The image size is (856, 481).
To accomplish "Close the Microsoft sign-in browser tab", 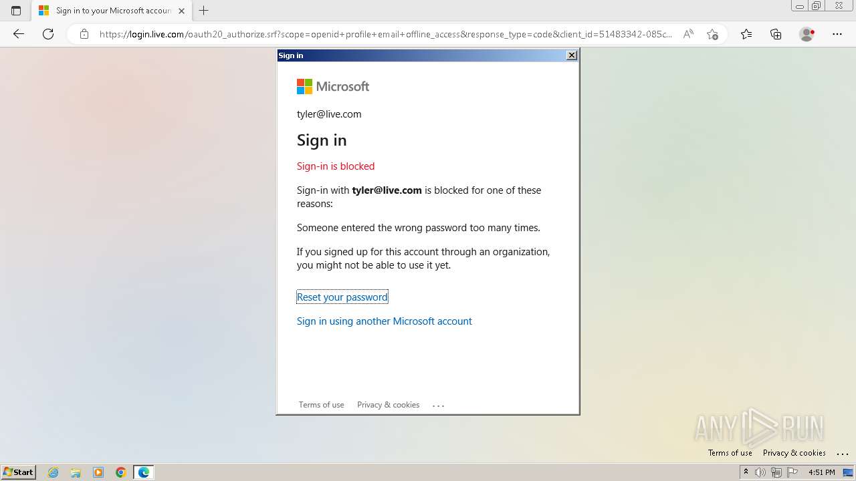I will (x=181, y=11).
